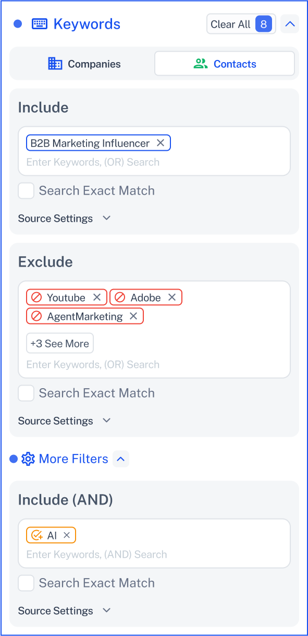Image resolution: width=308 pixels, height=636 pixels.
Task: Remove the Youtube exclude tag
Action: click(x=97, y=297)
